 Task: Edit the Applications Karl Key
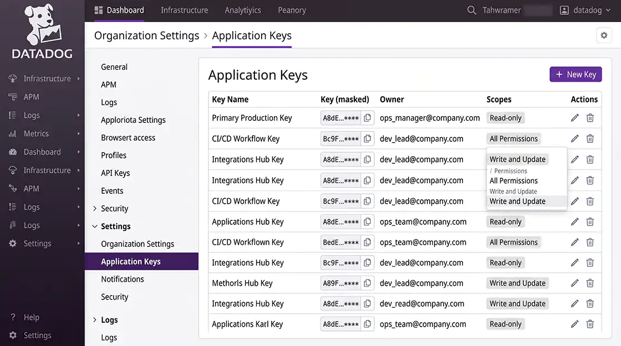click(x=574, y=324)
